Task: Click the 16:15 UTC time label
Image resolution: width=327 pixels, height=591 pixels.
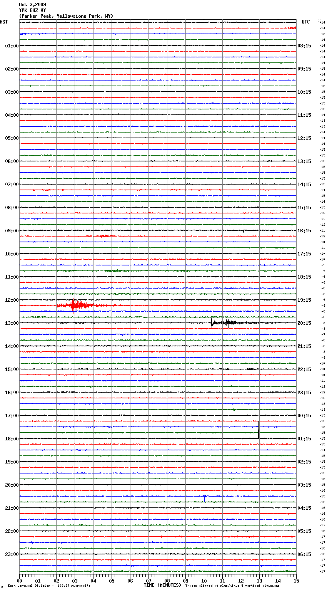Action: (304, 231)
